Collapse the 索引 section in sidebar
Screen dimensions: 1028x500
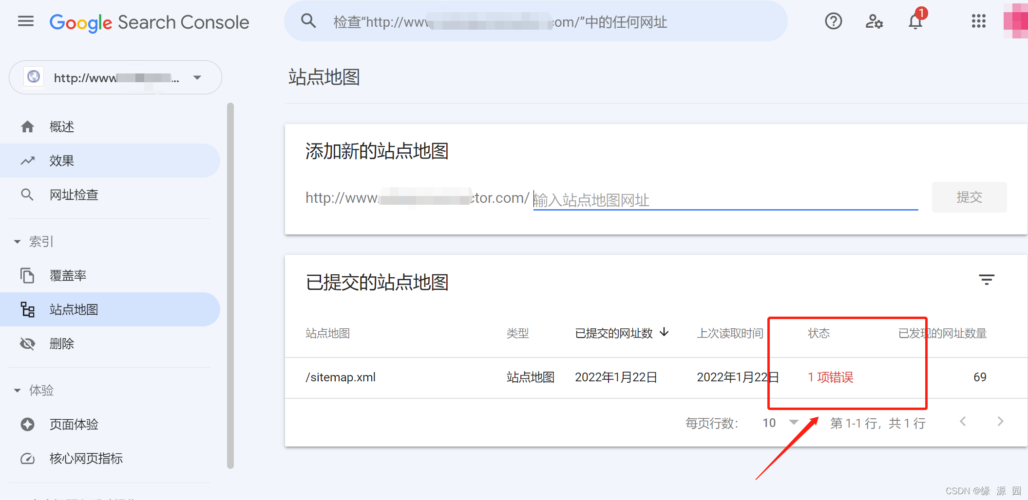[x=18, y=241]
